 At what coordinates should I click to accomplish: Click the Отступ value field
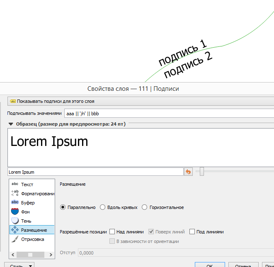pos(176,253)
